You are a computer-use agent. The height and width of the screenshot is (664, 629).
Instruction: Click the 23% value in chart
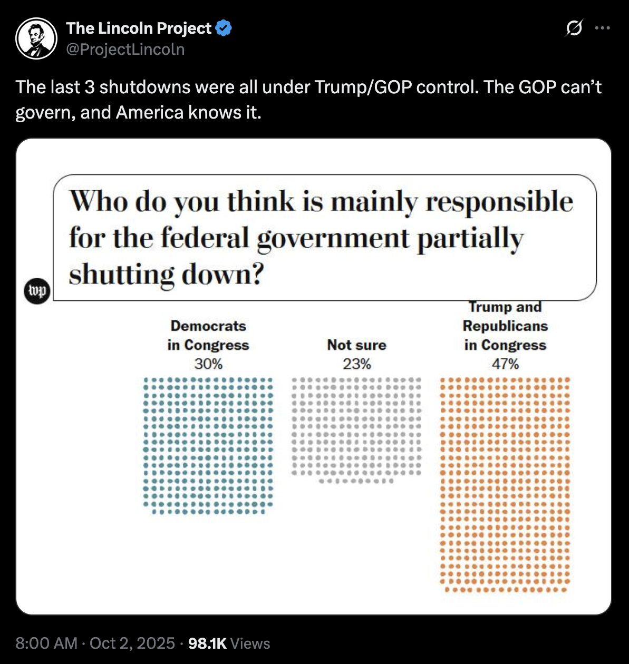tap(357, 364)
